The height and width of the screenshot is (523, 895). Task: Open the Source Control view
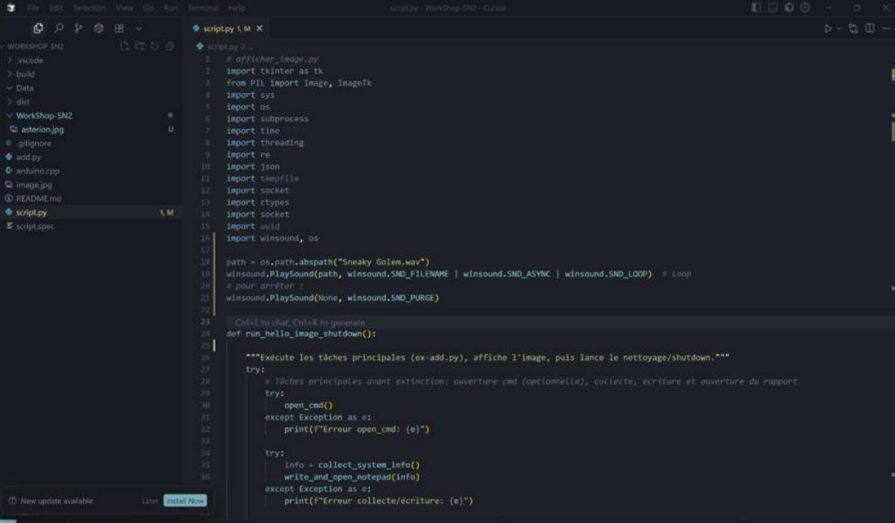point(78,28)
